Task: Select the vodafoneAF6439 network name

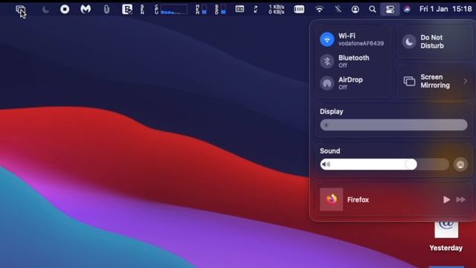Action: [361, 43]
